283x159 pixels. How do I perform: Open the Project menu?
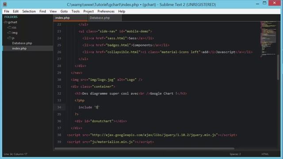(88, 11)
